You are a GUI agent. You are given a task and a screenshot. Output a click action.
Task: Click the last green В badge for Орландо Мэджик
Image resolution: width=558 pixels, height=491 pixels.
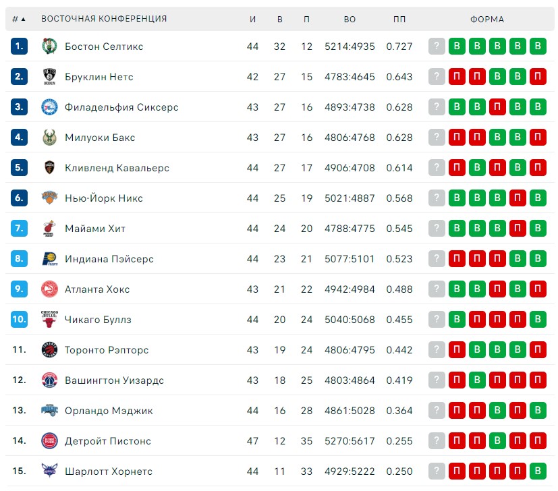click(538, 410)
